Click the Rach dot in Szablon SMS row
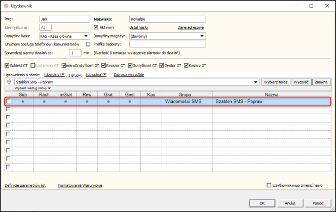Image resolution: width=336 pixels, height=212 pixels. [x=44, y=101]
